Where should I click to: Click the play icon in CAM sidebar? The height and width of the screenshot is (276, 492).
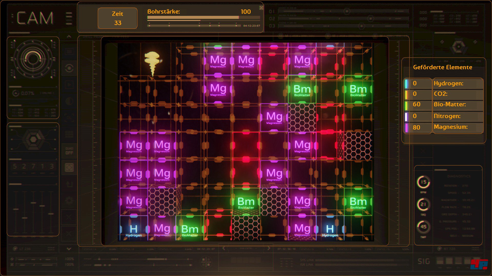tap(69, 85)
